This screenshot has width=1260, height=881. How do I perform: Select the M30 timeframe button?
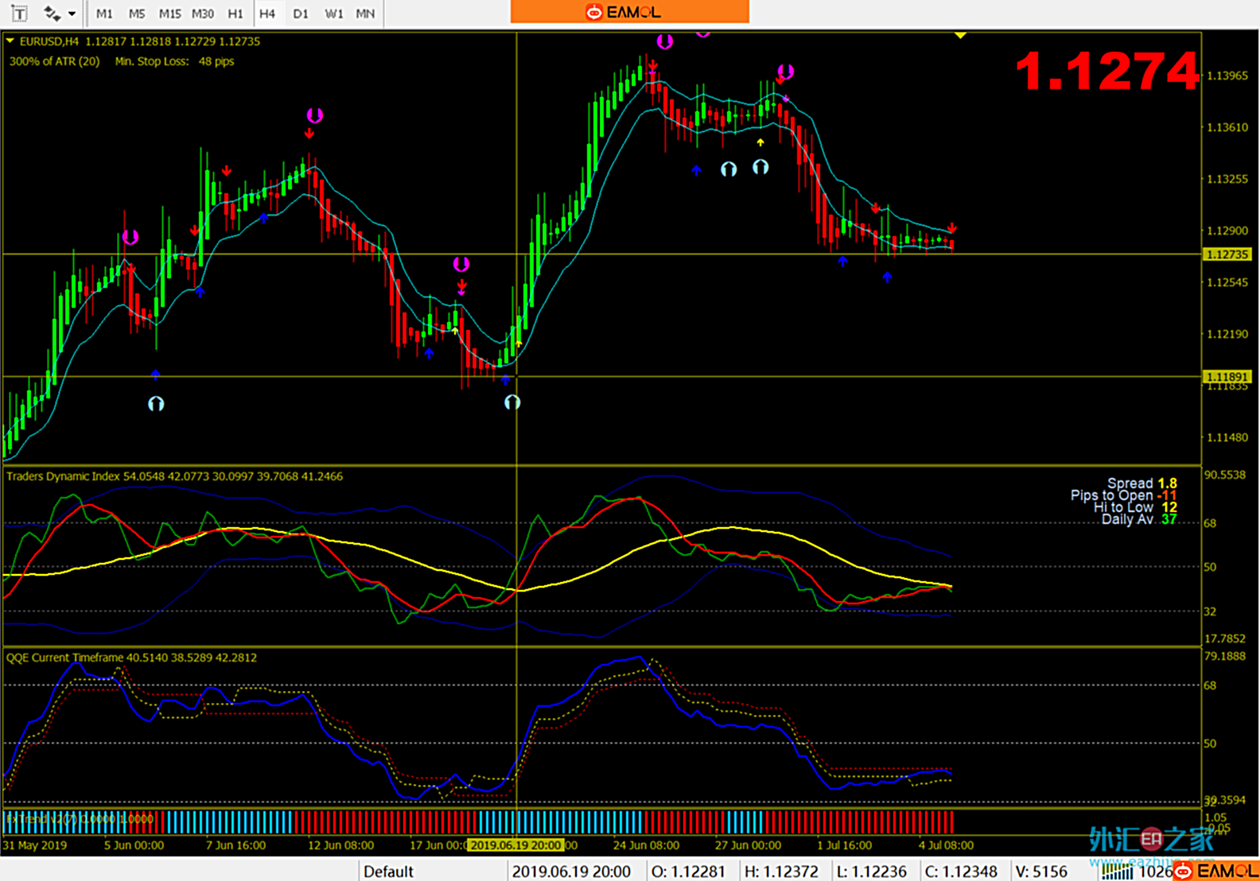point(203,14)
